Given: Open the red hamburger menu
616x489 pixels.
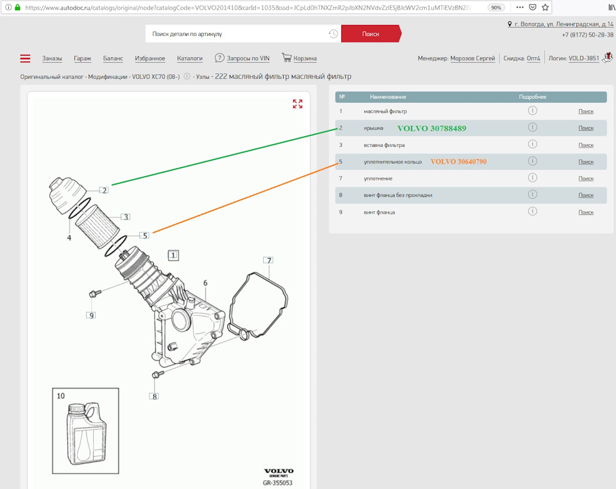Looking at the screenshot, I should (x=25, y=58).
